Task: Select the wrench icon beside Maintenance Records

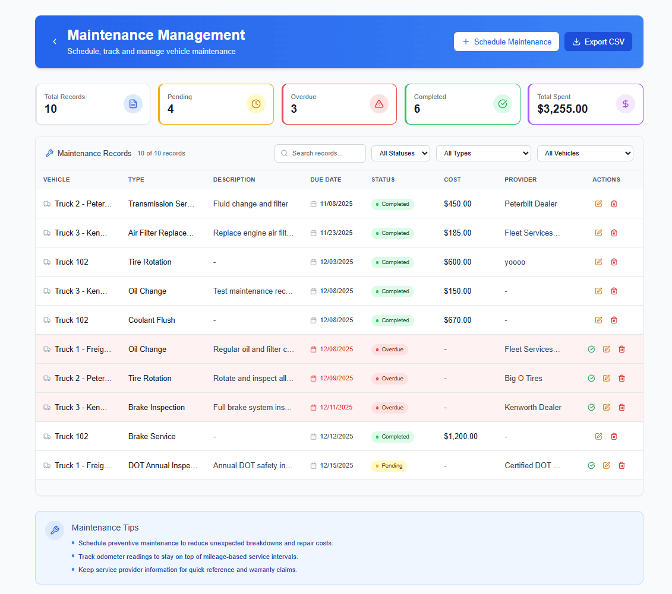Action: pos(49,153)
